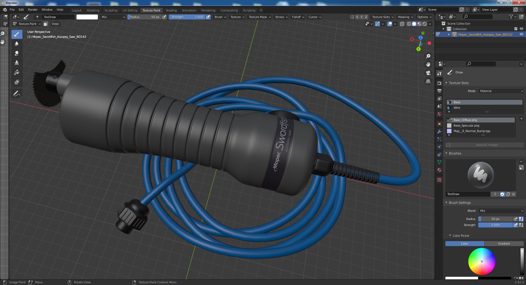This screenshot has width=526, height=285.
Task: Open the blend mode Mix dropdown in header
Action: pyautogui.click(x=113, y=17)
